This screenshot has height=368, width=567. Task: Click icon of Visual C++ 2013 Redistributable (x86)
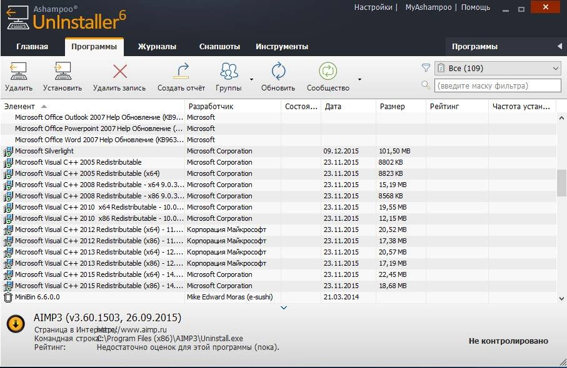click(8, 264)
